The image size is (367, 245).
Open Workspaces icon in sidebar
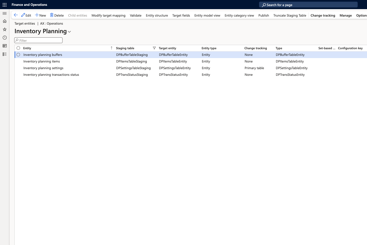tap(4, 46)
